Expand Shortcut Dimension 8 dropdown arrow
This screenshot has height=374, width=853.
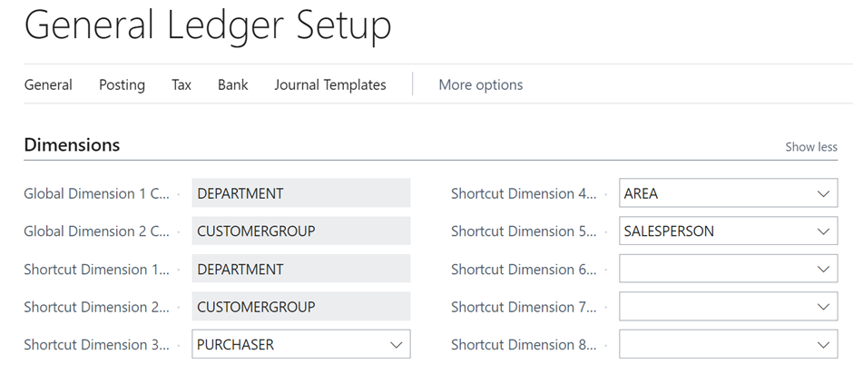pos(824,345)
